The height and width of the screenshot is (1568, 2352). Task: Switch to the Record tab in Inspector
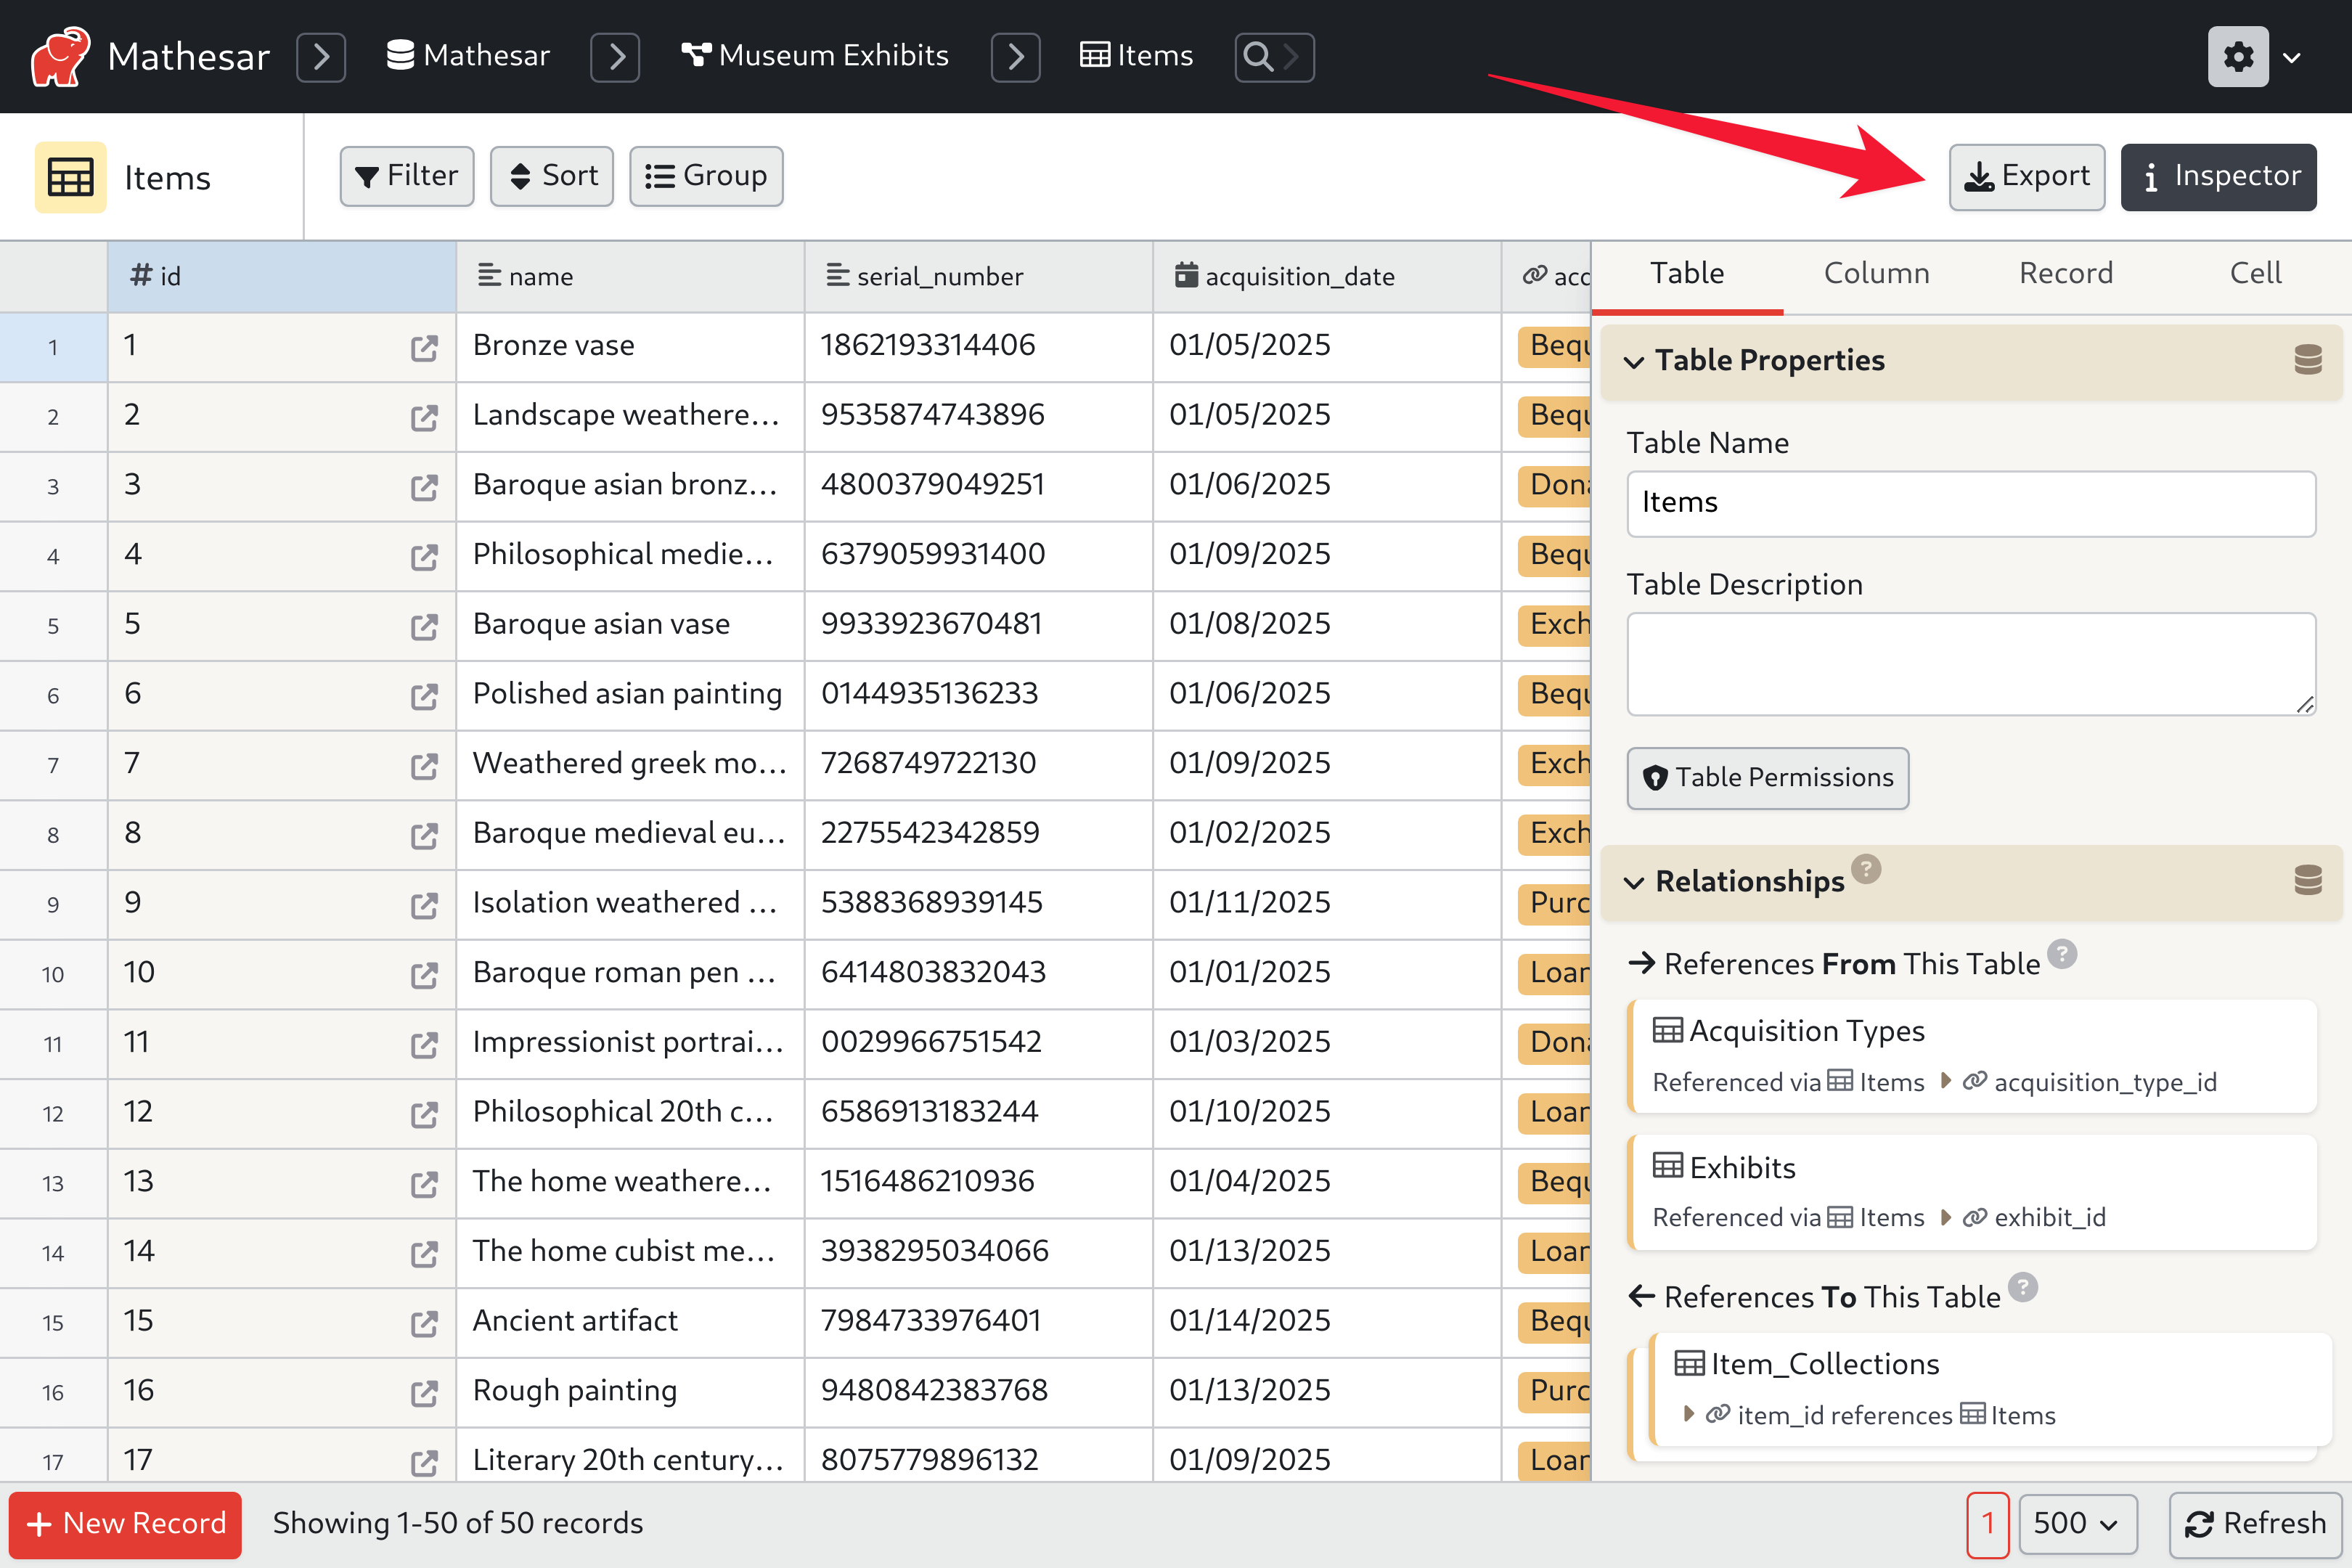click(x=2065, y=271)
